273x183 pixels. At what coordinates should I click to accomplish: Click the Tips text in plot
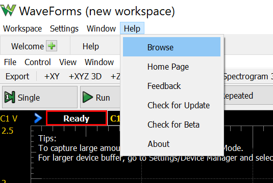(47, 138)
